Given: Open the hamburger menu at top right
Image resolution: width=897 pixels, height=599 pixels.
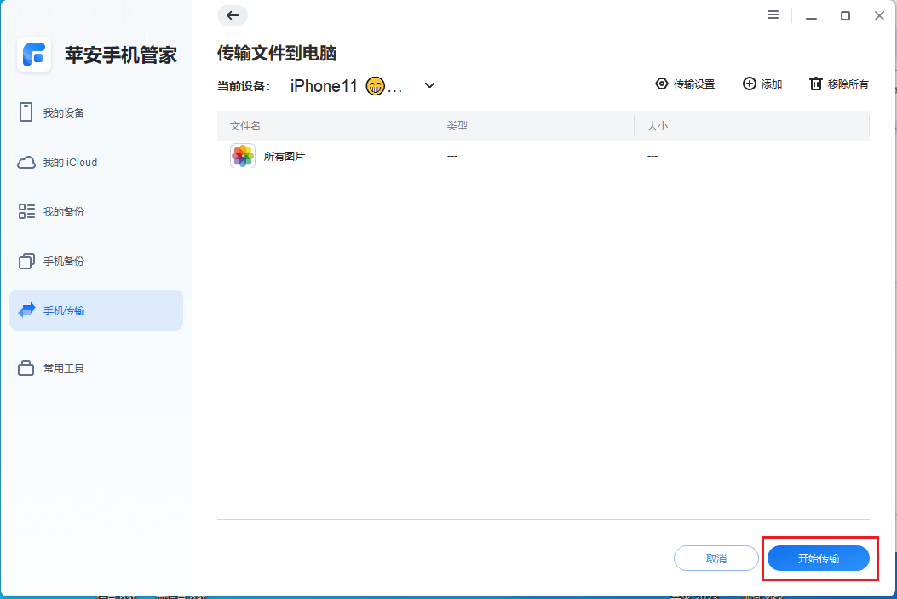Looking at the screenshot, I should (x=773, y=14).
